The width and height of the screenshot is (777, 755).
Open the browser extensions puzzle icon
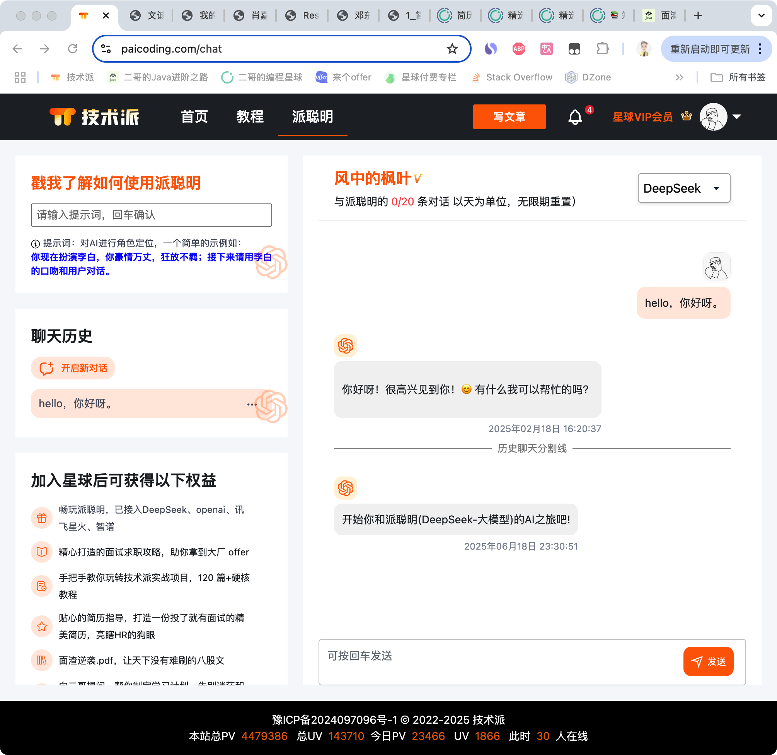point(602,49)
